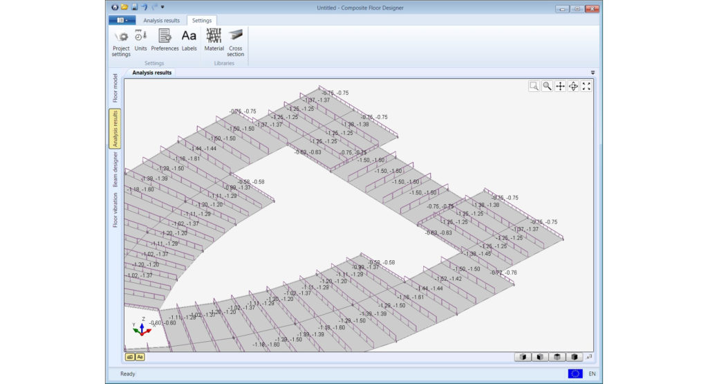708x384 pixels.
Task: Toggle the Aa labels display button
Action: click(x=140, y=357)
